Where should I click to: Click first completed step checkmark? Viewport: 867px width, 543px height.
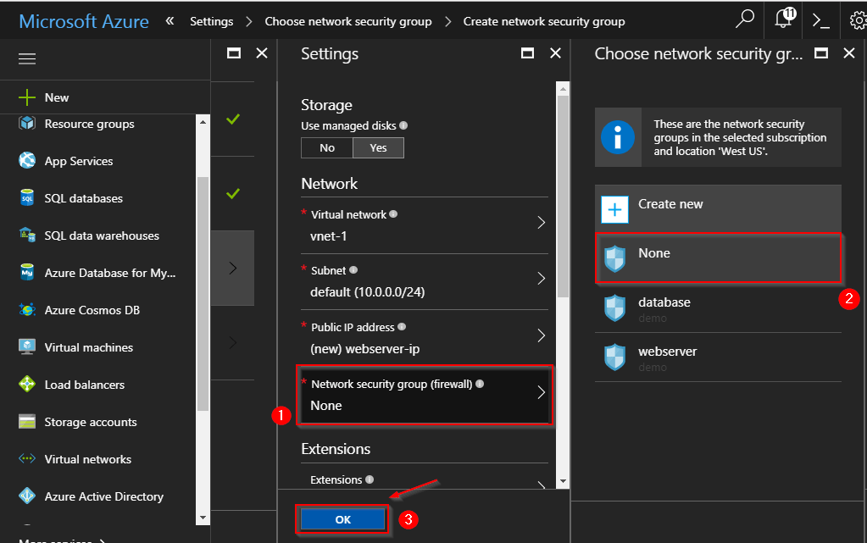pyautogui.click(x=233, y=119)
